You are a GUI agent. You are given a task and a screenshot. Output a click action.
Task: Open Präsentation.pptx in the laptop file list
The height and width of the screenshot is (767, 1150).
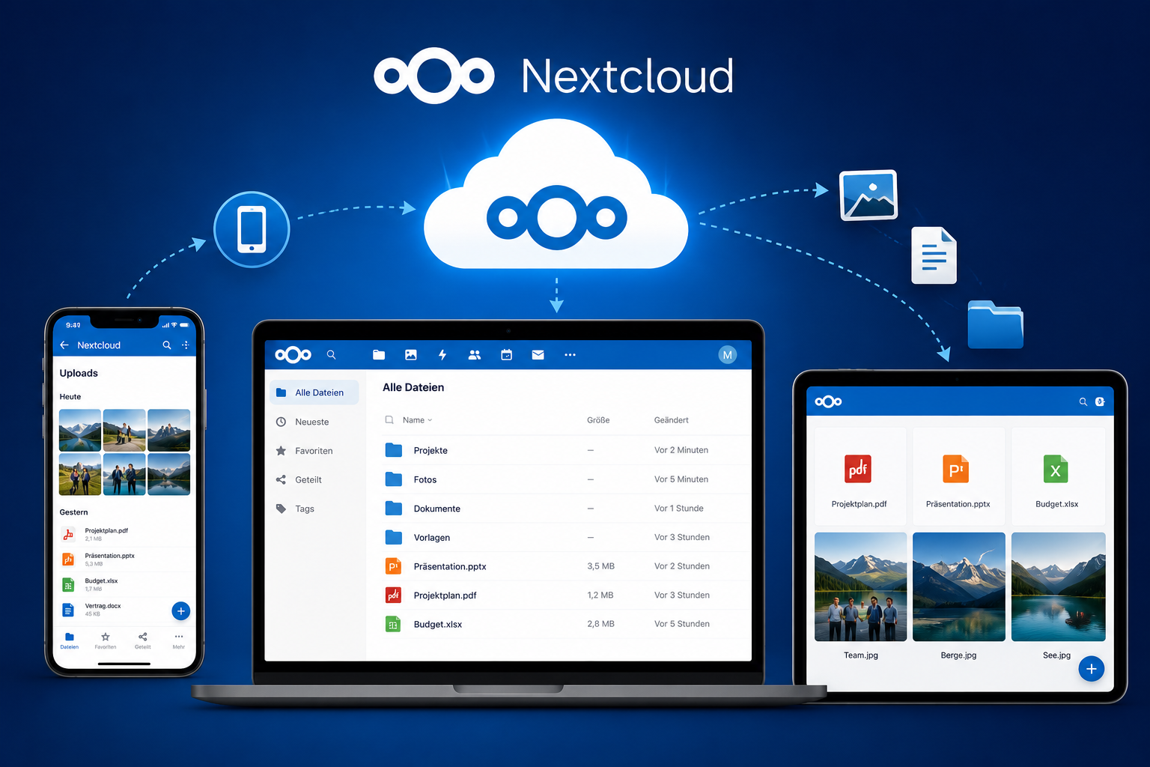[x=450, y=567]
